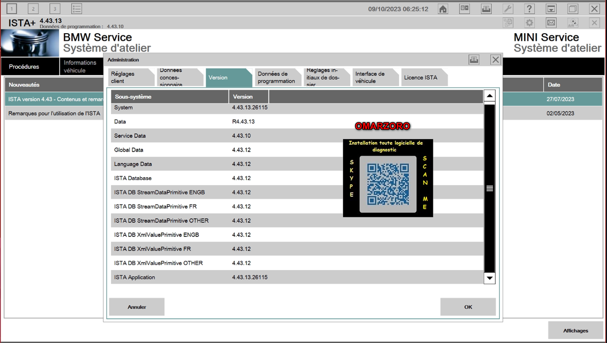The height and width of the screenshot is (343, 607).
Task: Select the Language Data row
Action: [297, 164]
